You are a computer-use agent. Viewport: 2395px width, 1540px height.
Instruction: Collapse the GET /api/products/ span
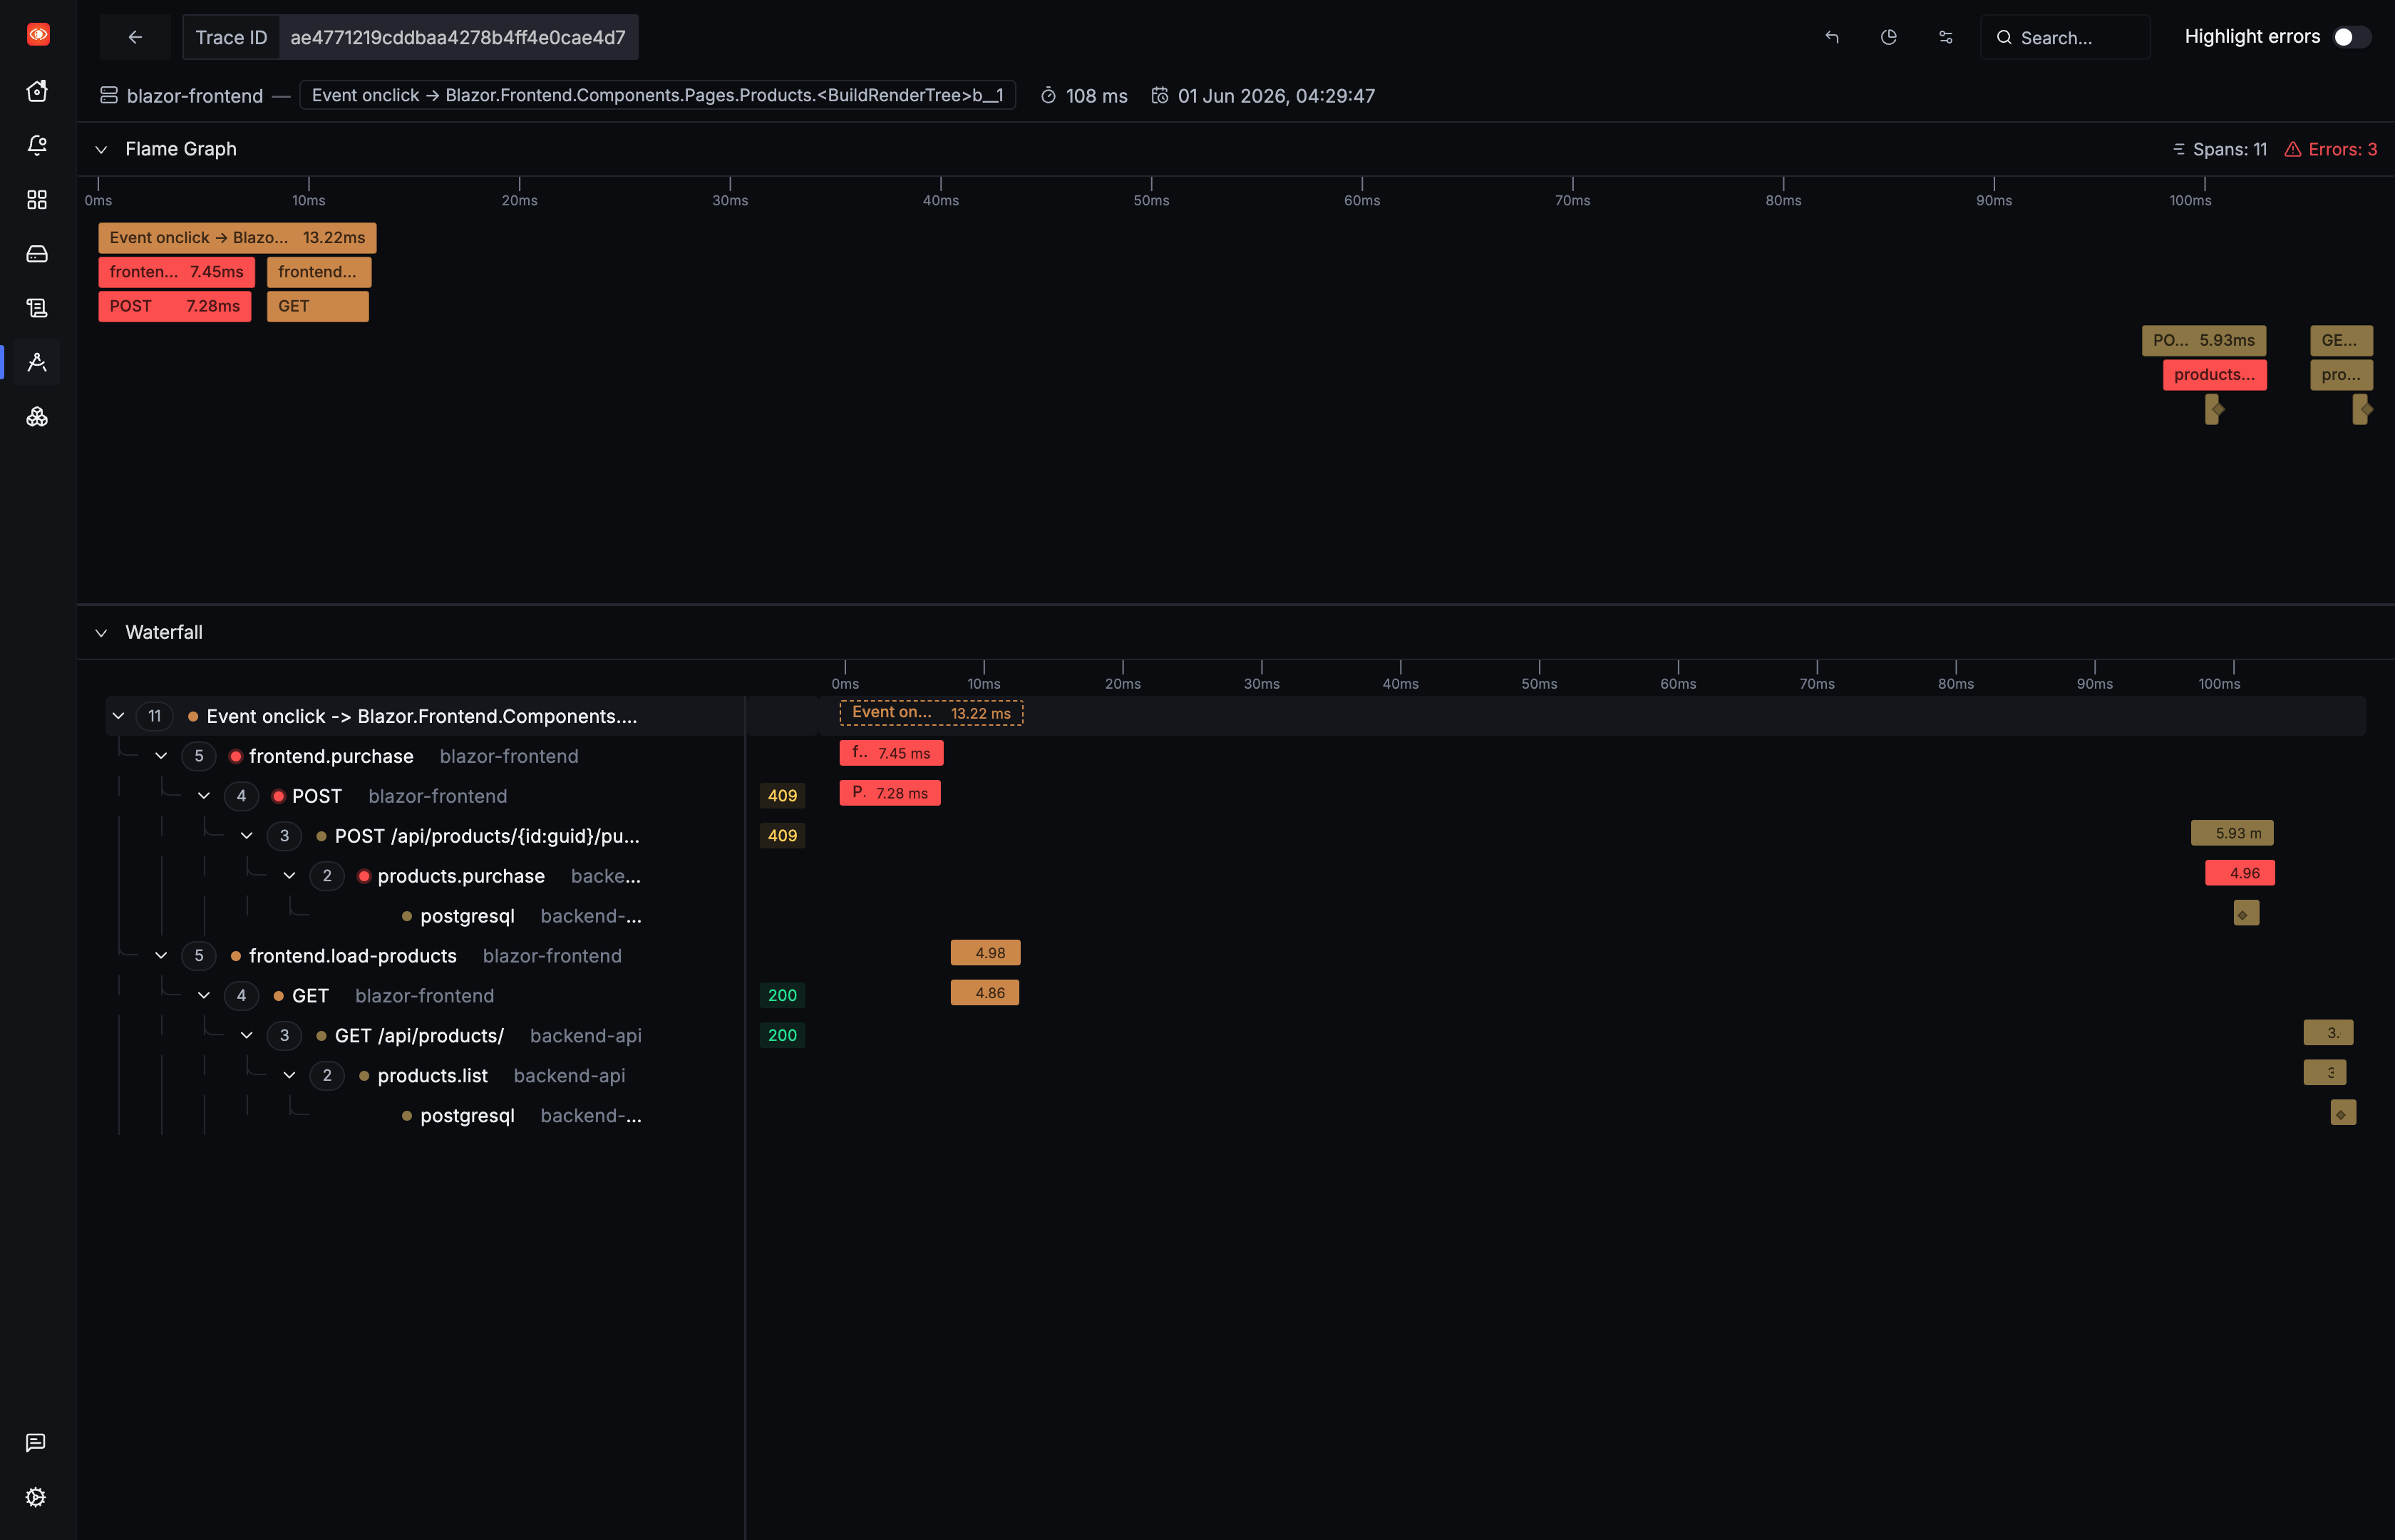click(x=247, y=1036)
